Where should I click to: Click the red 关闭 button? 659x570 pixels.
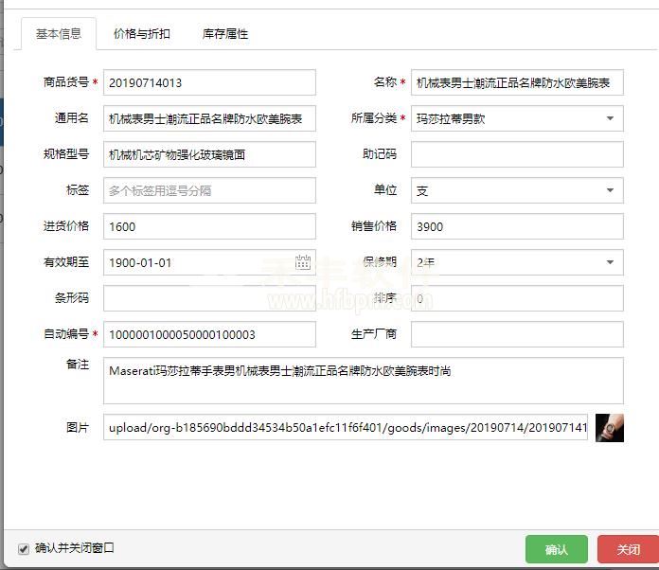[x=629, y=549]
